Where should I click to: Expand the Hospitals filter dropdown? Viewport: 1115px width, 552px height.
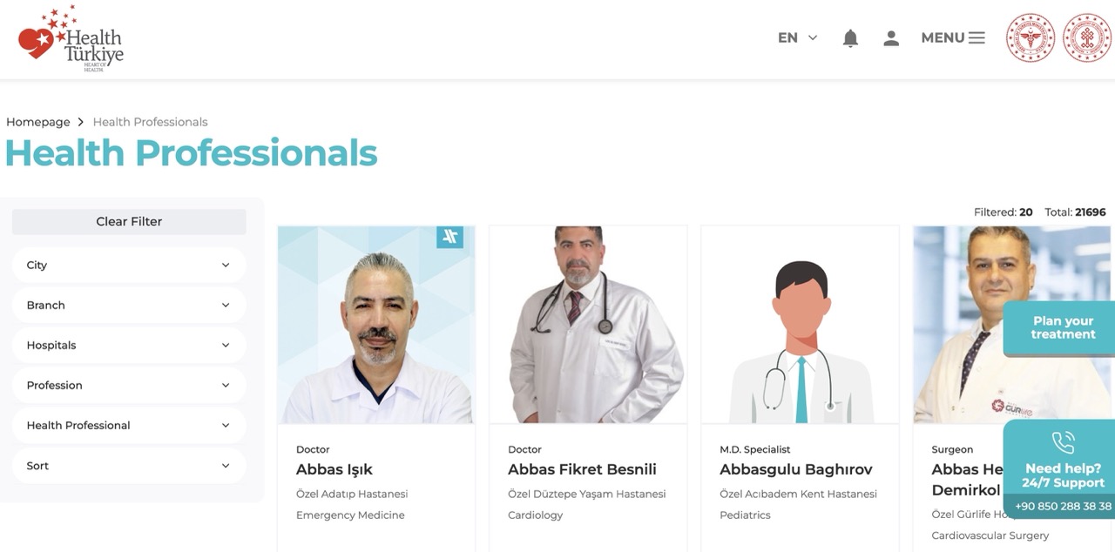129,345
